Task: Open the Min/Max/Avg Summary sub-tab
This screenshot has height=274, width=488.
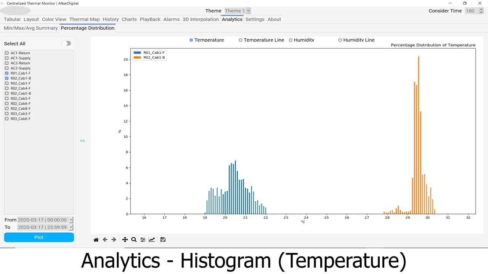Action: tap(30, 28)
